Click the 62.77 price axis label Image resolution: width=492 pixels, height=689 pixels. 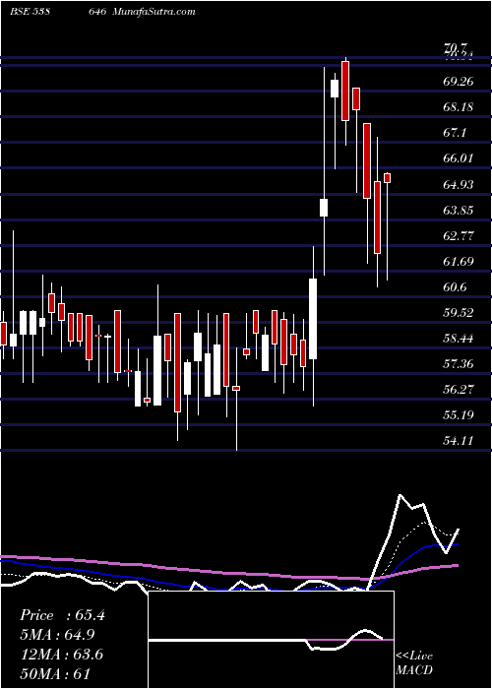coord(459,235)
